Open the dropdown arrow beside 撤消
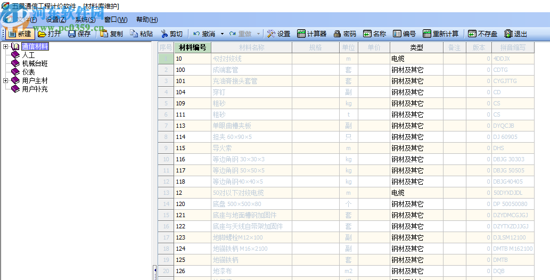This screenshot has width=550, height=280. pos(222,34)
